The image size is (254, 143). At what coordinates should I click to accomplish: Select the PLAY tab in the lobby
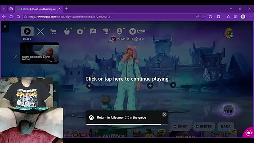pyautogui.click(x=27, y=33)
